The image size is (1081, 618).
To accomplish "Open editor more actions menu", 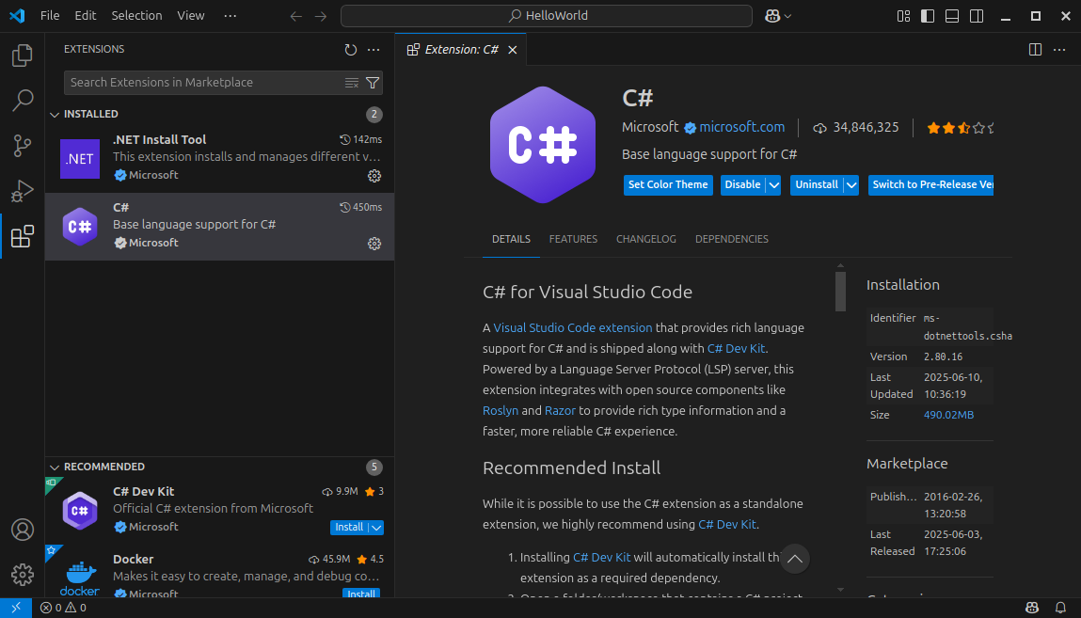I will [x=1059, y=50].
